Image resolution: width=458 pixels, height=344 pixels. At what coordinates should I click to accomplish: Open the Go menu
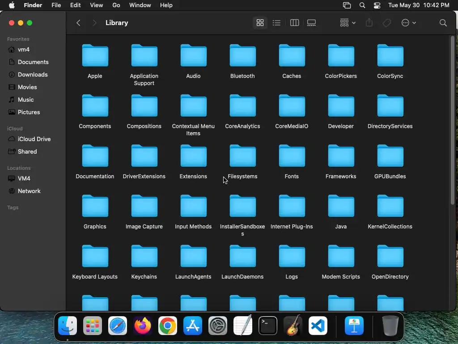(116, 5)
